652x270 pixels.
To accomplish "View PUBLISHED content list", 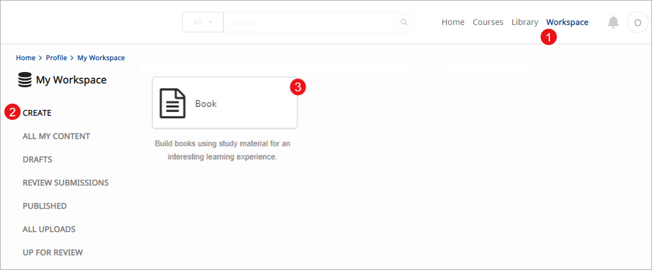I will click(44, 206).
